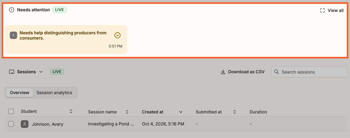
Task: Click the Search sessions input field
Action: coord(309,72)
